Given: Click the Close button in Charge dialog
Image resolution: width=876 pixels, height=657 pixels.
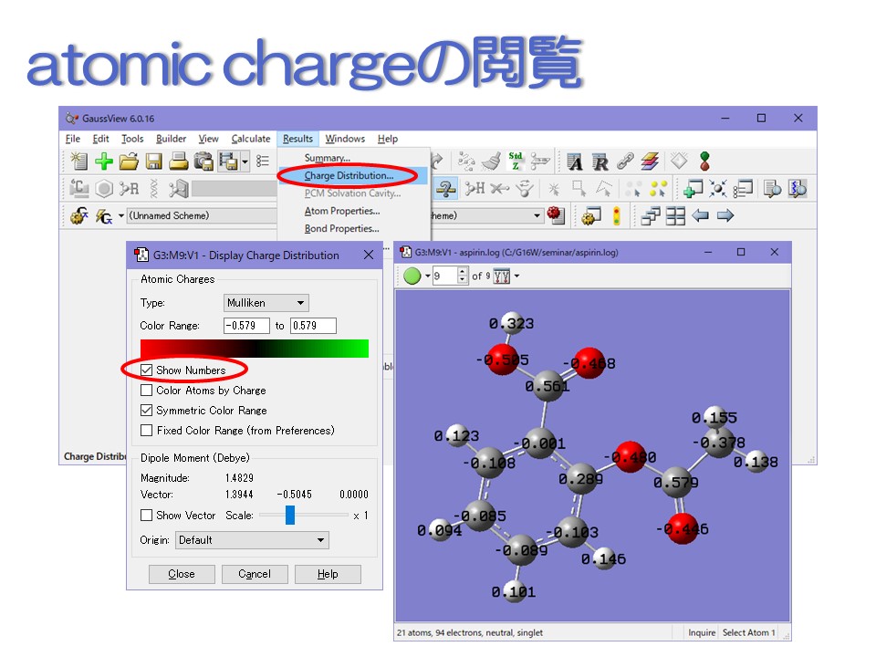Looking at the screenshot, I should (182, 574).
